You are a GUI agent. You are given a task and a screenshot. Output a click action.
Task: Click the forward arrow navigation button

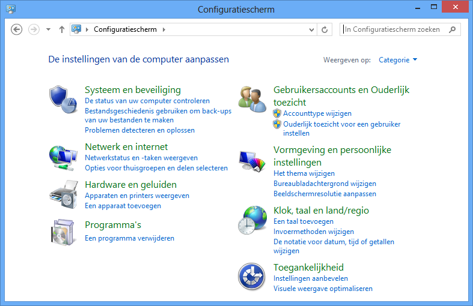point(34,29)
